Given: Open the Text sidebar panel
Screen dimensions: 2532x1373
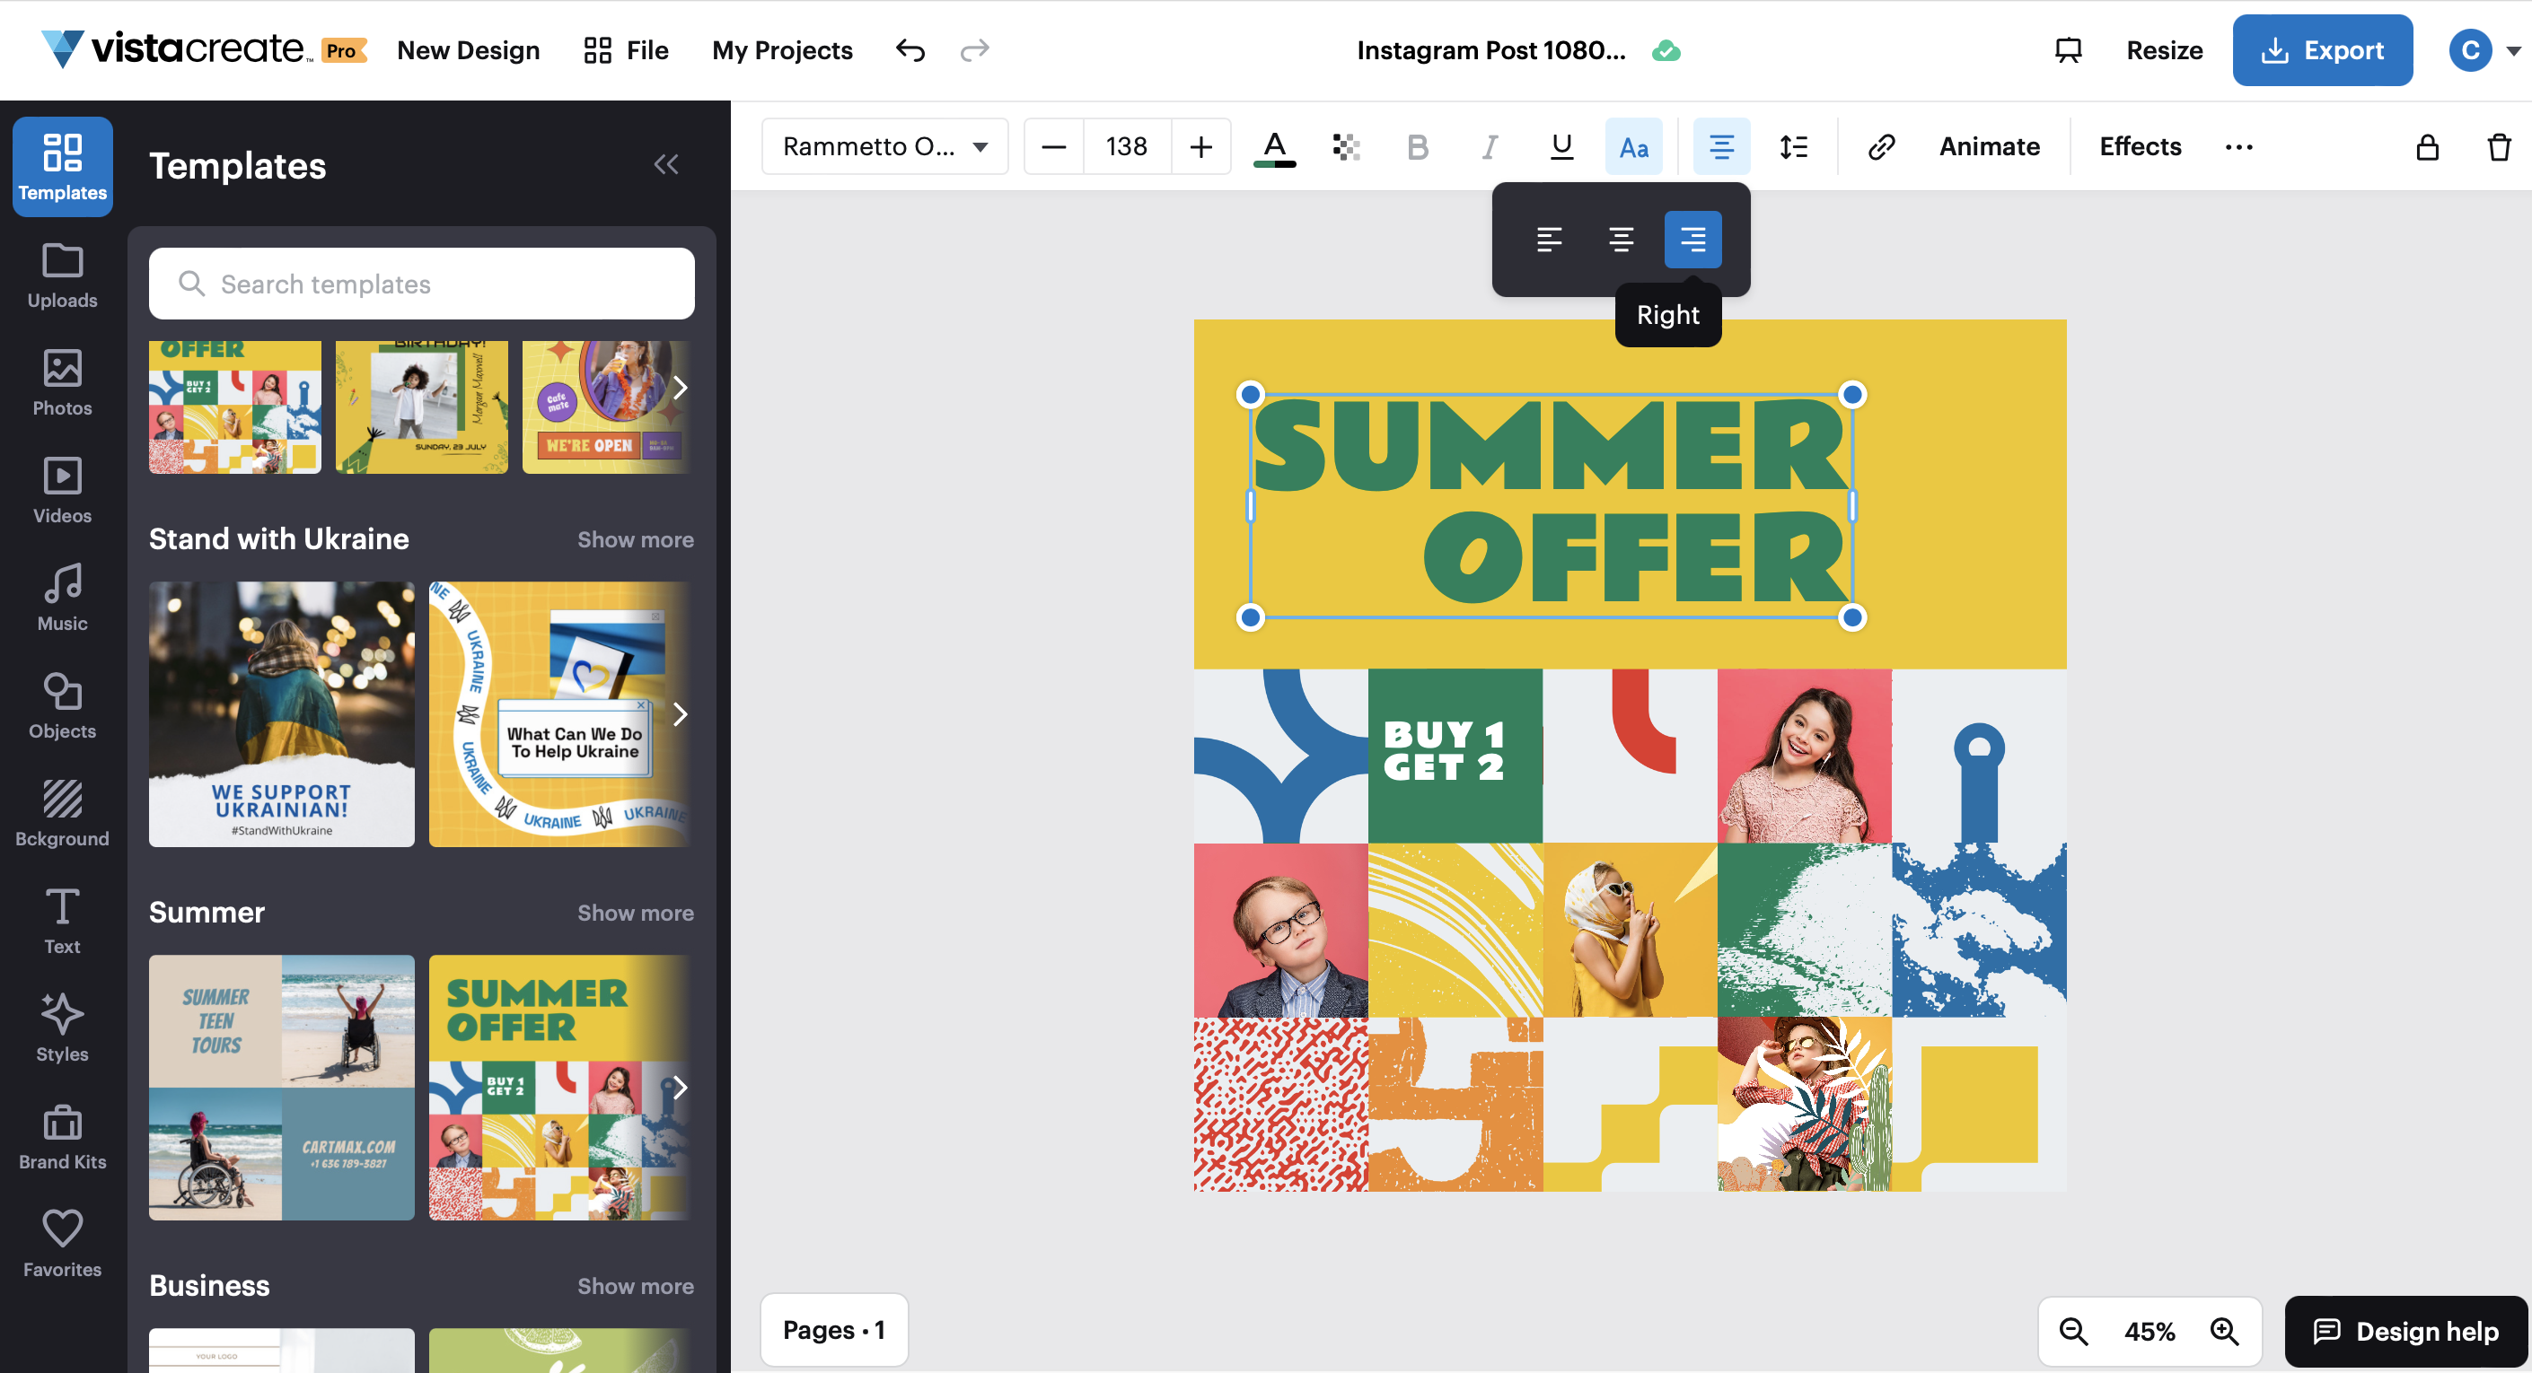Looking at the screenshot, I should coord(62,922).
